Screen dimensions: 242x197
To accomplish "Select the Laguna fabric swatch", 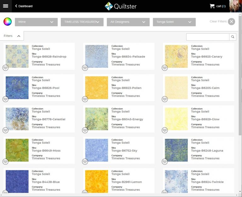I will [x=176, y=150].
